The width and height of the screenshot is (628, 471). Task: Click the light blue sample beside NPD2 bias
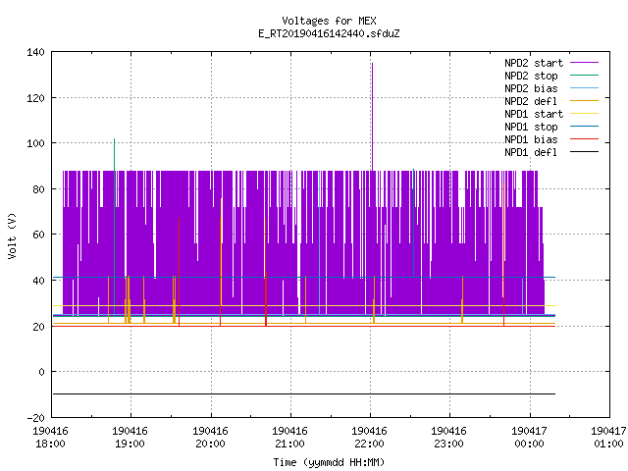[584, 87]
